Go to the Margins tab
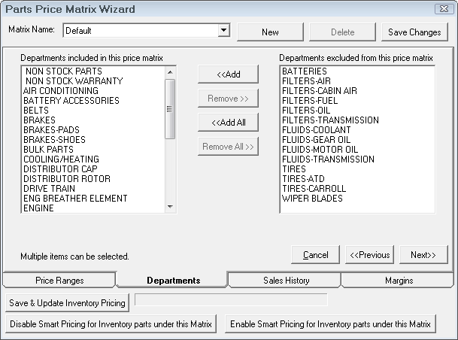 pos(397,281)
